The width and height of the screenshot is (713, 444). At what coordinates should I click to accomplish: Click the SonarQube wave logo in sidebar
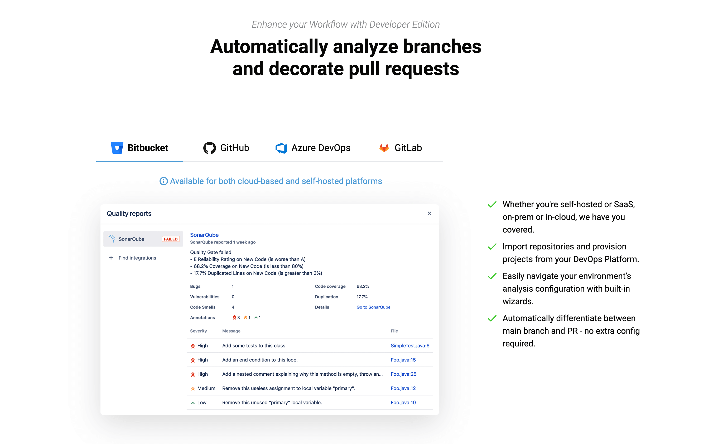click(111, 239)
